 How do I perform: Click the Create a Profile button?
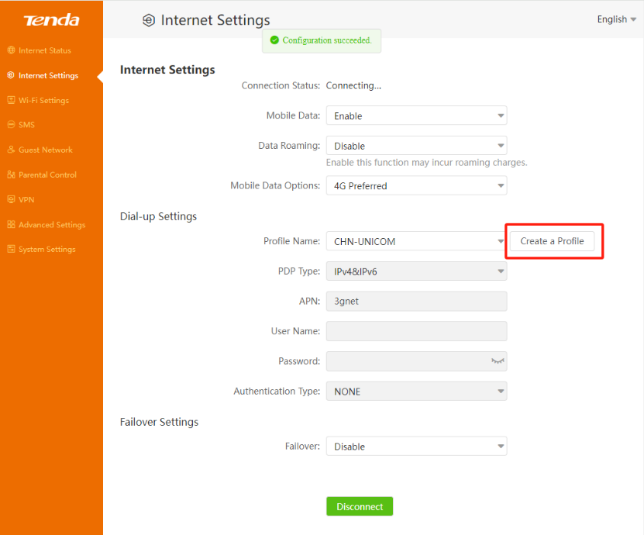[552, 241]
